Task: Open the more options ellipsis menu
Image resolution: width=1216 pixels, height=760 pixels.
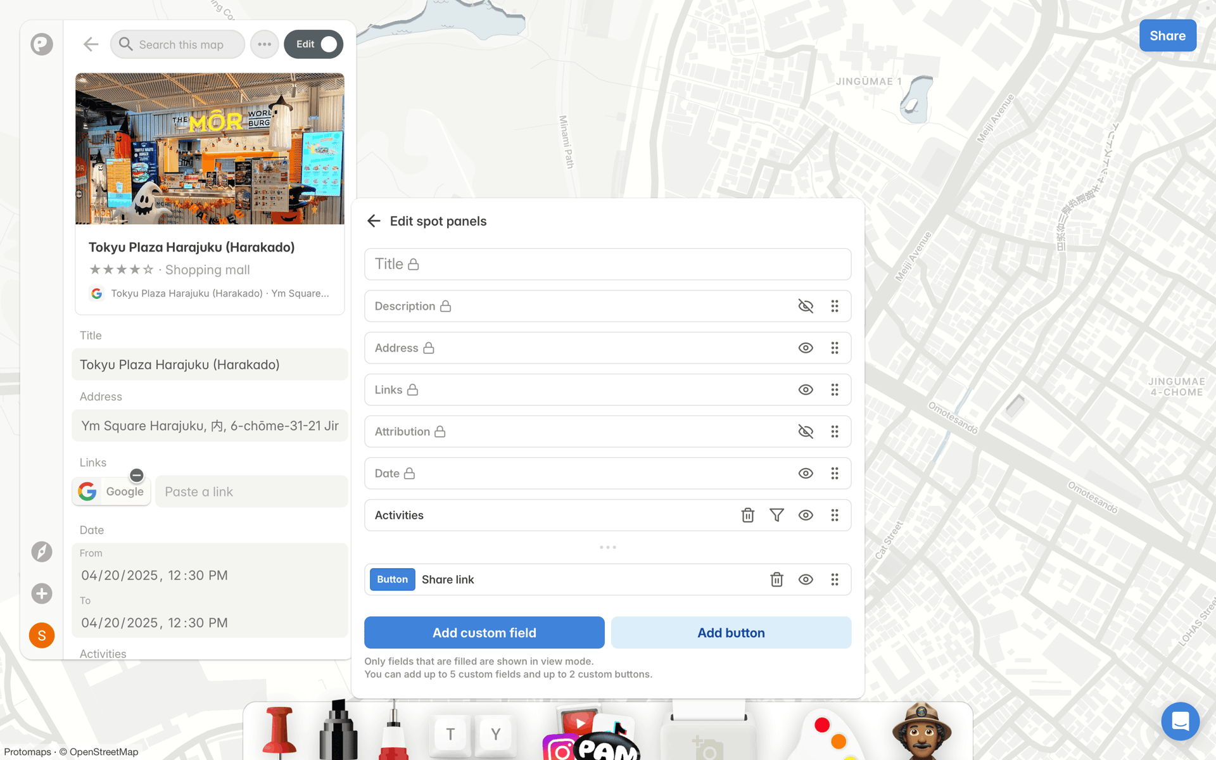Action: 265,44
